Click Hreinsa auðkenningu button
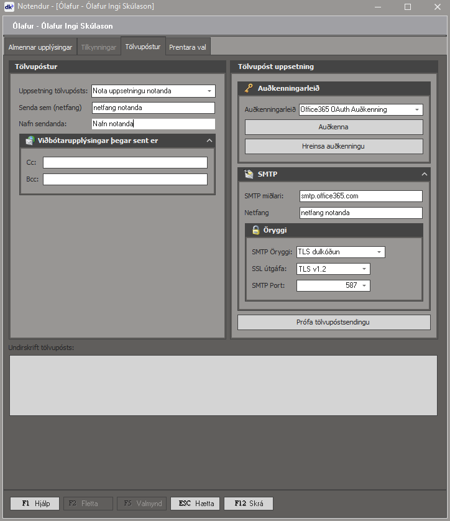 (x=333, y=146)
